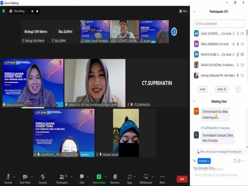
Task: Open Whiteboards from the toolbar
Action: coord(145,178)
